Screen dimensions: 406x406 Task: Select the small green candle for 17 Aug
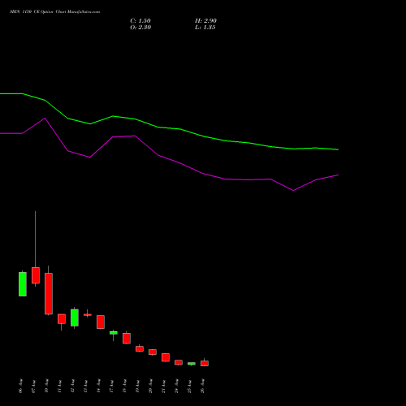click(x=114, y=333)
